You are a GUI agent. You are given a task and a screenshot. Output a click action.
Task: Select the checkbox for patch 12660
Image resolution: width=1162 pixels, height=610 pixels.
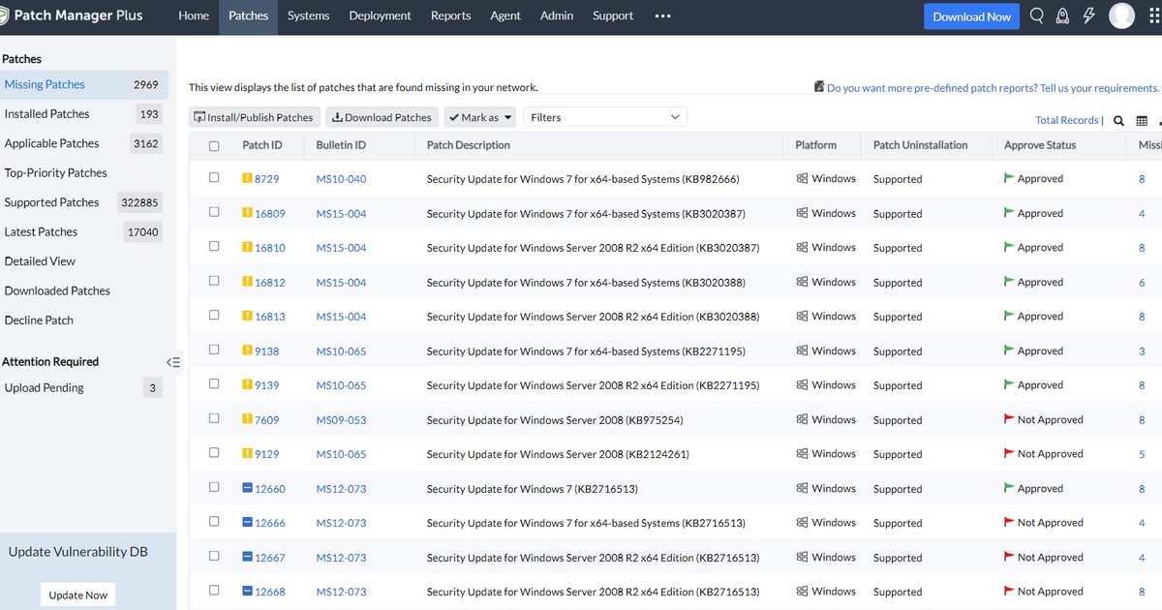pyautogui.click(x=214, y=487)
